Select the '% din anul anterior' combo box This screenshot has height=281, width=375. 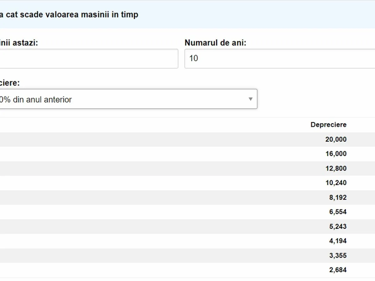coord(125,99)
